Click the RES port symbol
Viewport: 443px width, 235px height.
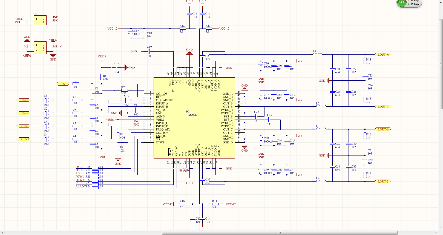63,84
